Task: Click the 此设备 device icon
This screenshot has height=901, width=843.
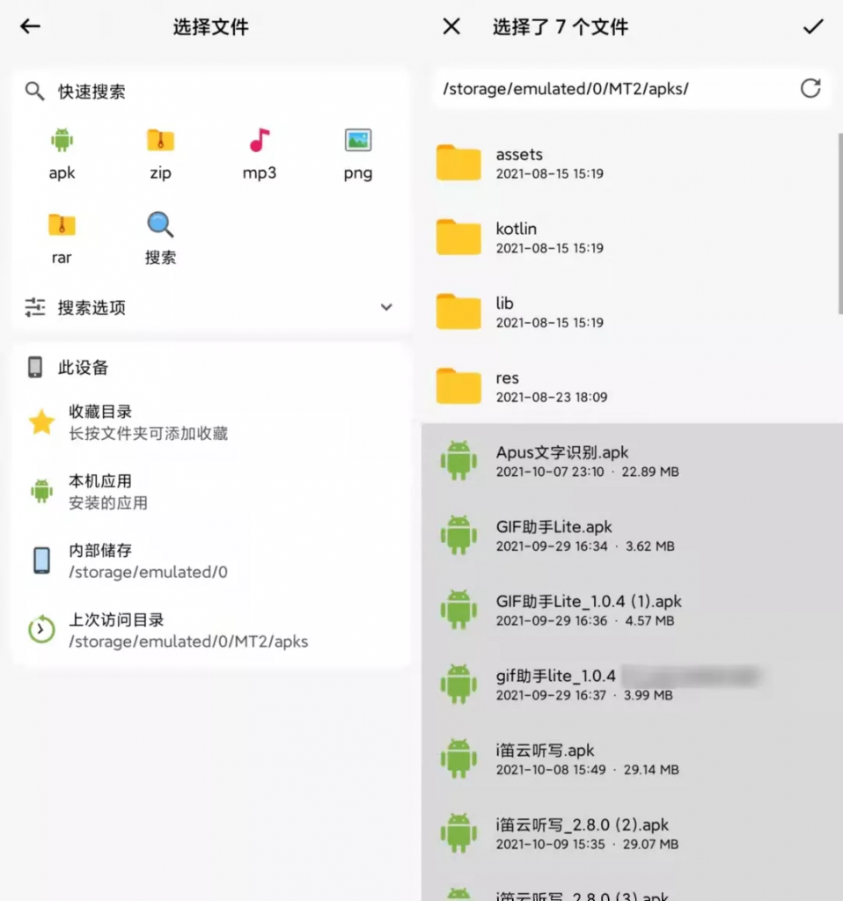Action: point(35,367)
